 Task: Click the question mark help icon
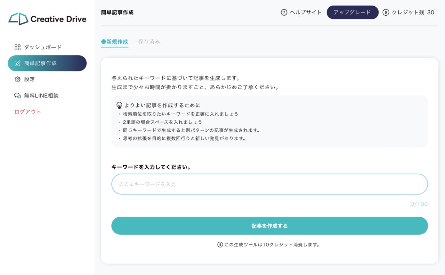[x=284, y=12]
